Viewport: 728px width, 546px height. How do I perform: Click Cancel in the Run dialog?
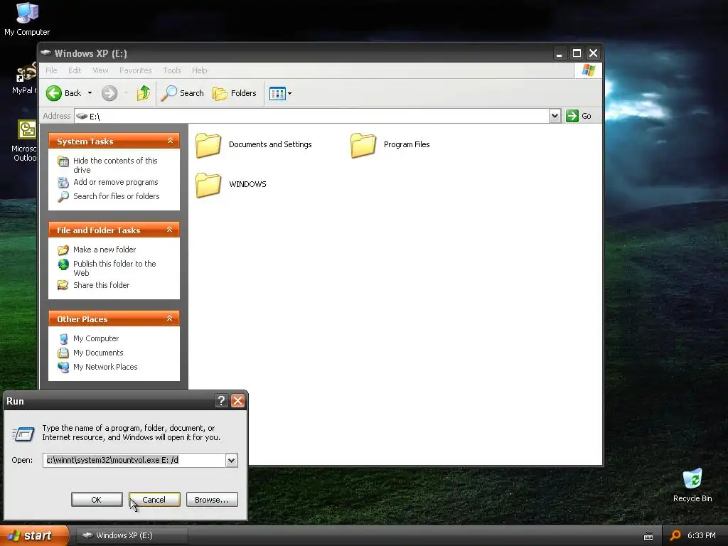tap(154, 500)
